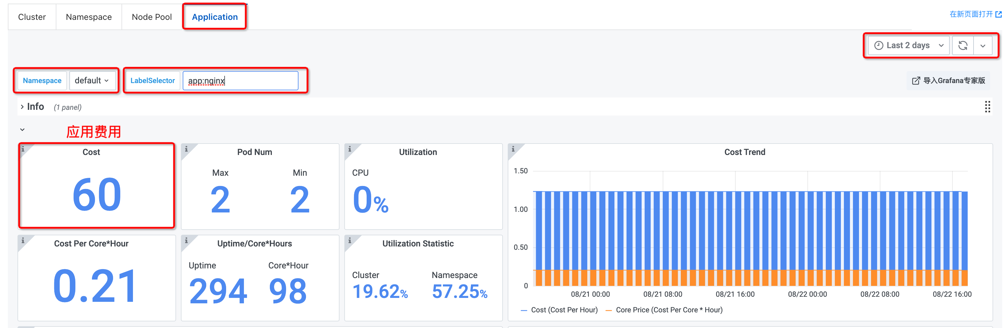This screenshot has height=328, width=1007.
Task: Collapse the 应用费用 section chevron
Action: click(22, 129)
